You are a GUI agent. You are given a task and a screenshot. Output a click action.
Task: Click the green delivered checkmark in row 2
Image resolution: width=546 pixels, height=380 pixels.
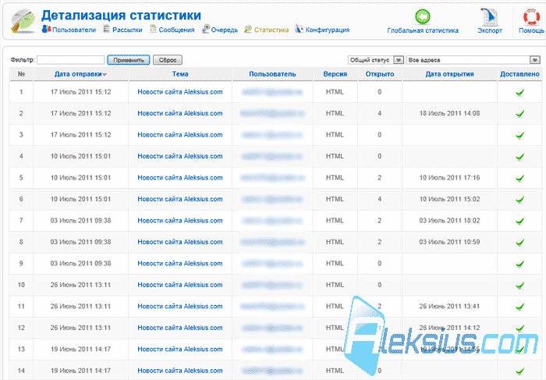point(519,114)
